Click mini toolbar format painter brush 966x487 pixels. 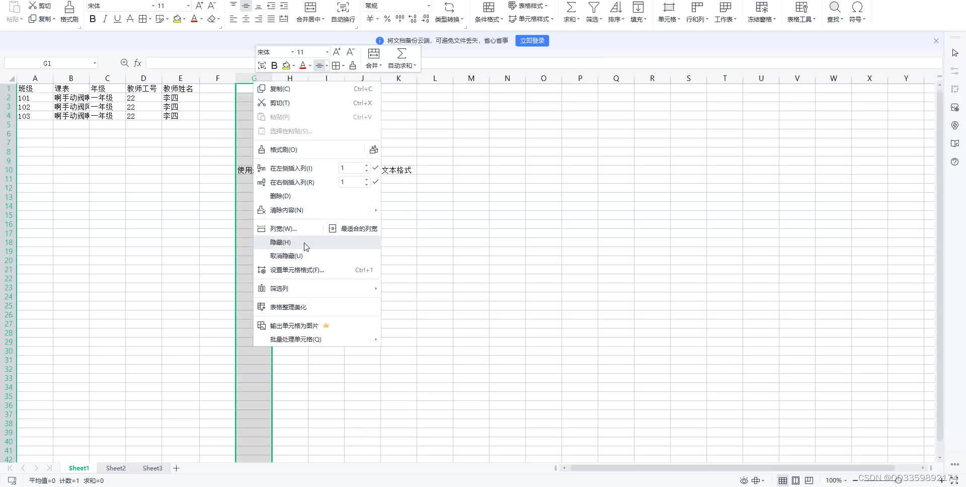tap(353, 65)
